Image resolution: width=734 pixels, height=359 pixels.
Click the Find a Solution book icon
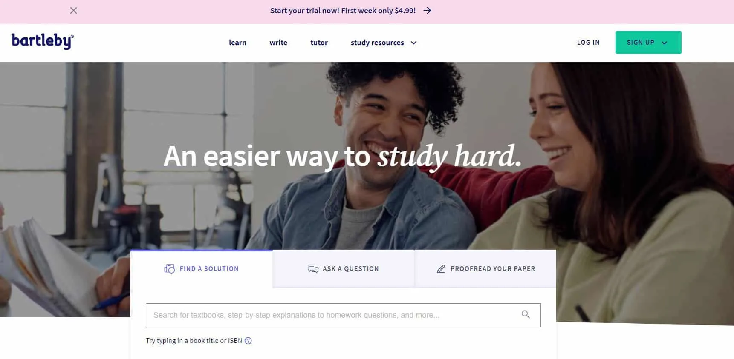coord(170,269)
